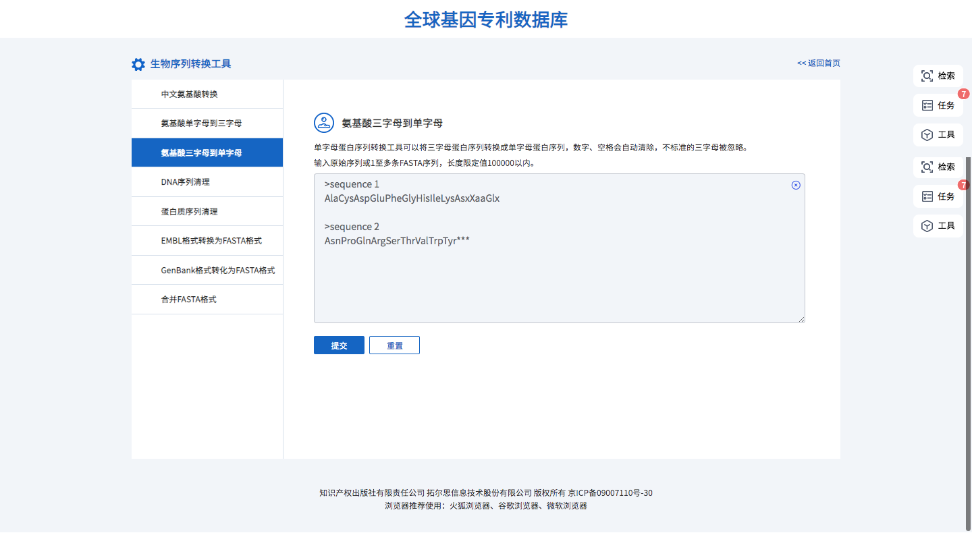This screenshot has height=533, width=972.
Task: Submit the sequence with 提交
Action: pyautogui.click(x=339, y=345)
